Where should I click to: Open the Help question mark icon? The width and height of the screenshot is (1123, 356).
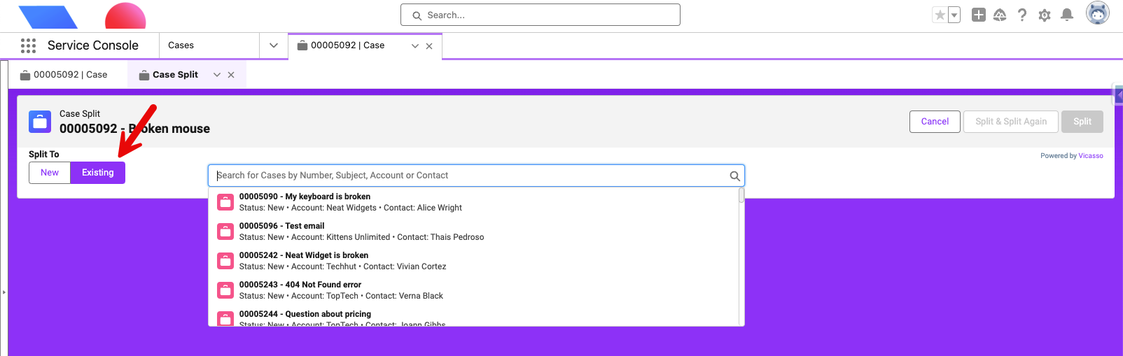(1022, 15)
